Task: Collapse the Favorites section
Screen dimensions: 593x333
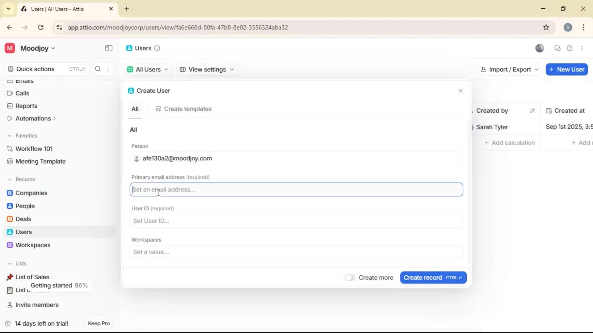Action: click(10, 136)
